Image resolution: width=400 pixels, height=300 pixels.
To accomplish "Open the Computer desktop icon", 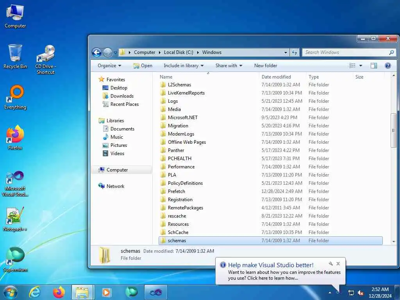I will [x=15, y=16].
